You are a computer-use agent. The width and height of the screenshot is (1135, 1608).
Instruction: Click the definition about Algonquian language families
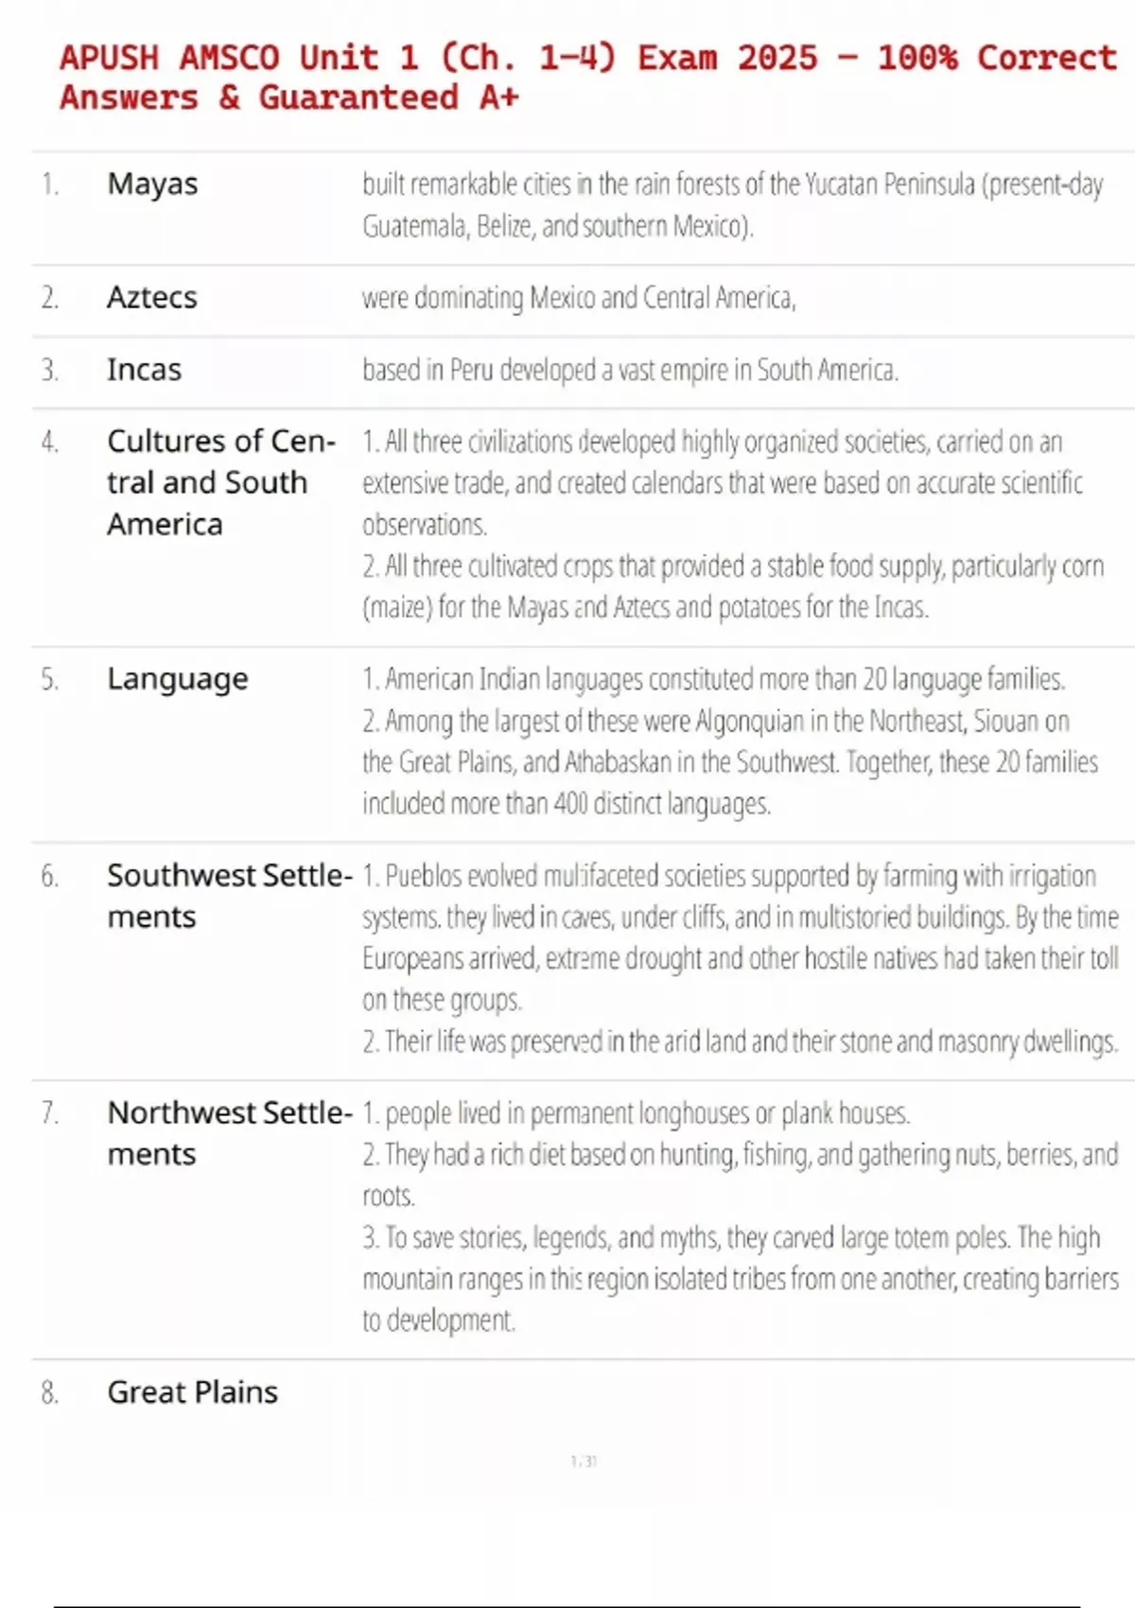click(729, 742)
